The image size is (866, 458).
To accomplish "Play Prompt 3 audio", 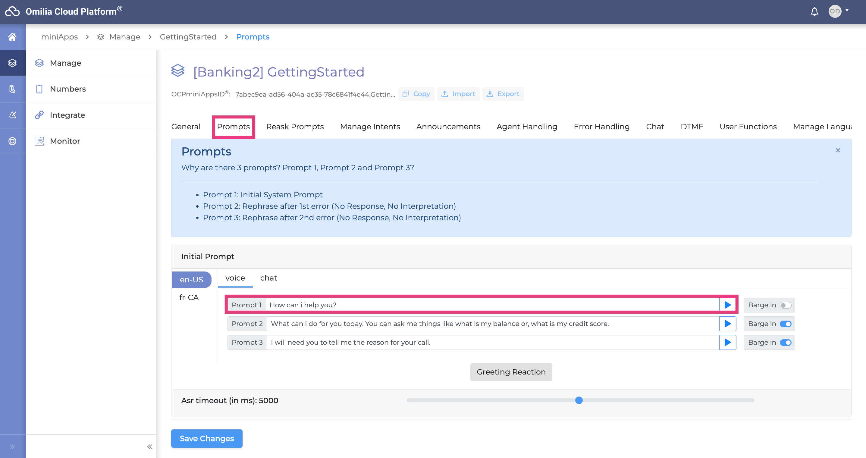I will pyautogui.click(x=727, y=342).
